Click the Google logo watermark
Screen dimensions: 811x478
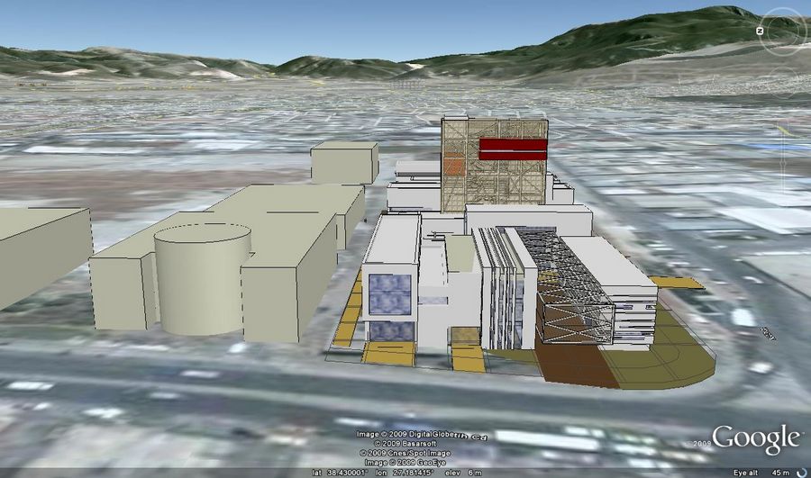tap(756, 439)
